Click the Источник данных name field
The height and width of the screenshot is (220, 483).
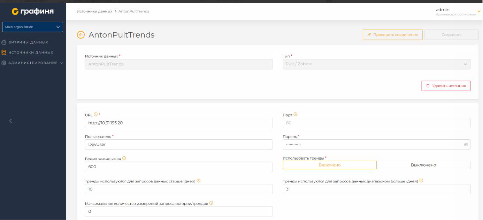point(179,64)
